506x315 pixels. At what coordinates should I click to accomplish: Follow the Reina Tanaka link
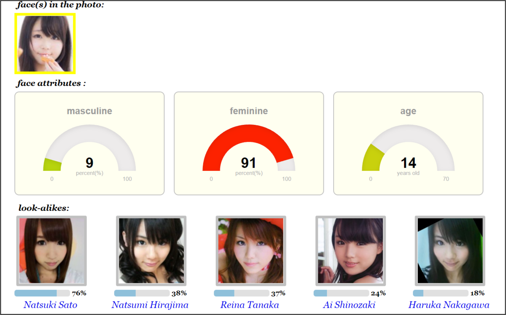(250, 305)
